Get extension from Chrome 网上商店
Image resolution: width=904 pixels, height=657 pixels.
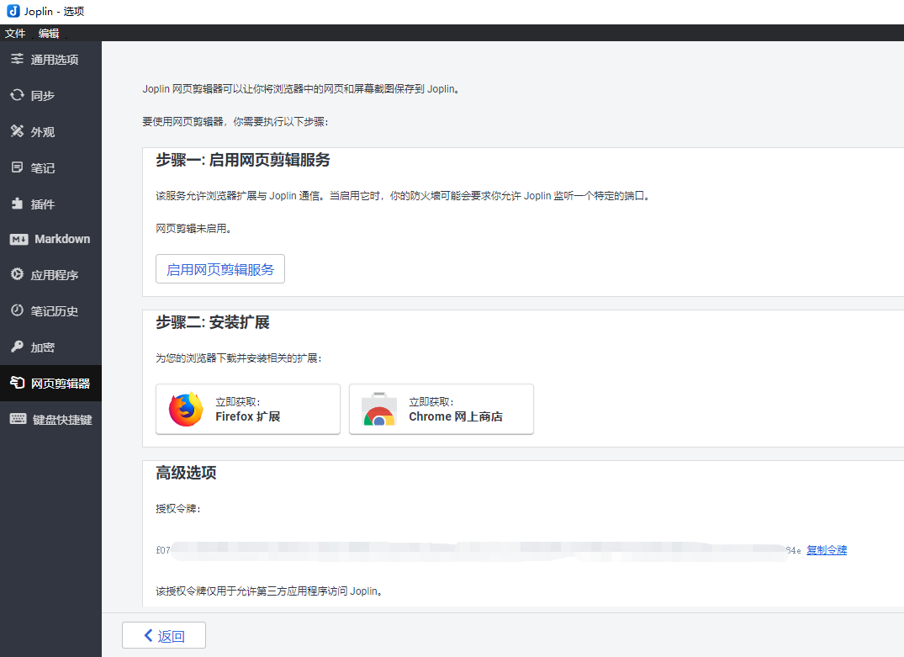[x=441, y=409]
